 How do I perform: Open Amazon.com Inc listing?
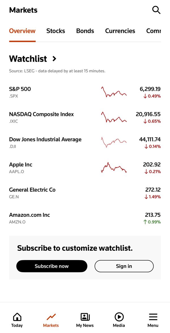[85, 218]
